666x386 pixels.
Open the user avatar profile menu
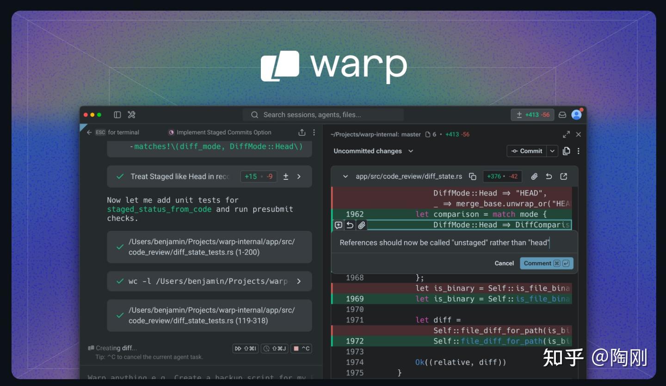[x=576, y=115]
